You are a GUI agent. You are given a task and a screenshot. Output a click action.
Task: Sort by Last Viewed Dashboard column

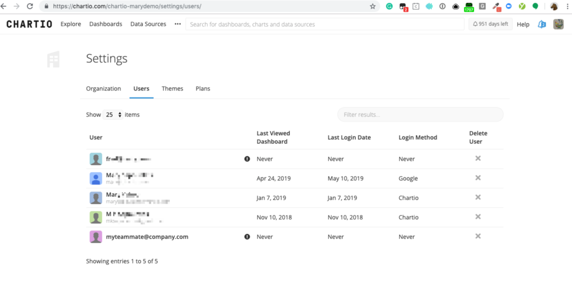[x=273, y=137]
